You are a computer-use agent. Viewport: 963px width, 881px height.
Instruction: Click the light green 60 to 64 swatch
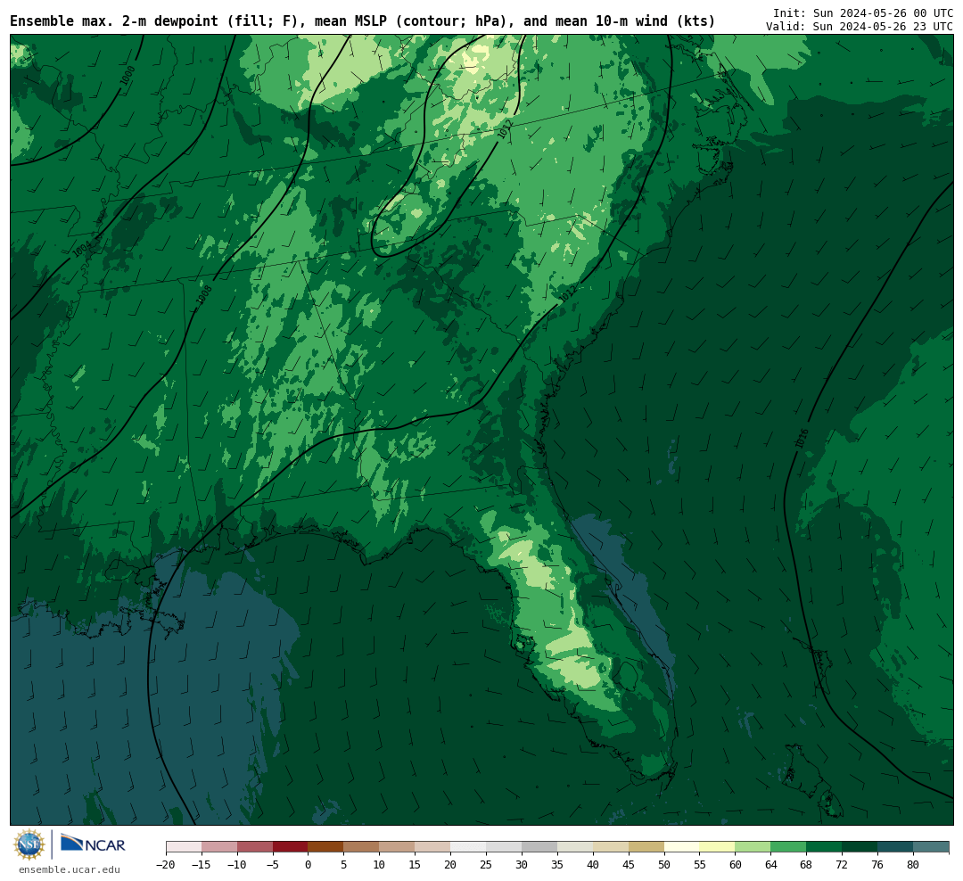coord(753,846)
